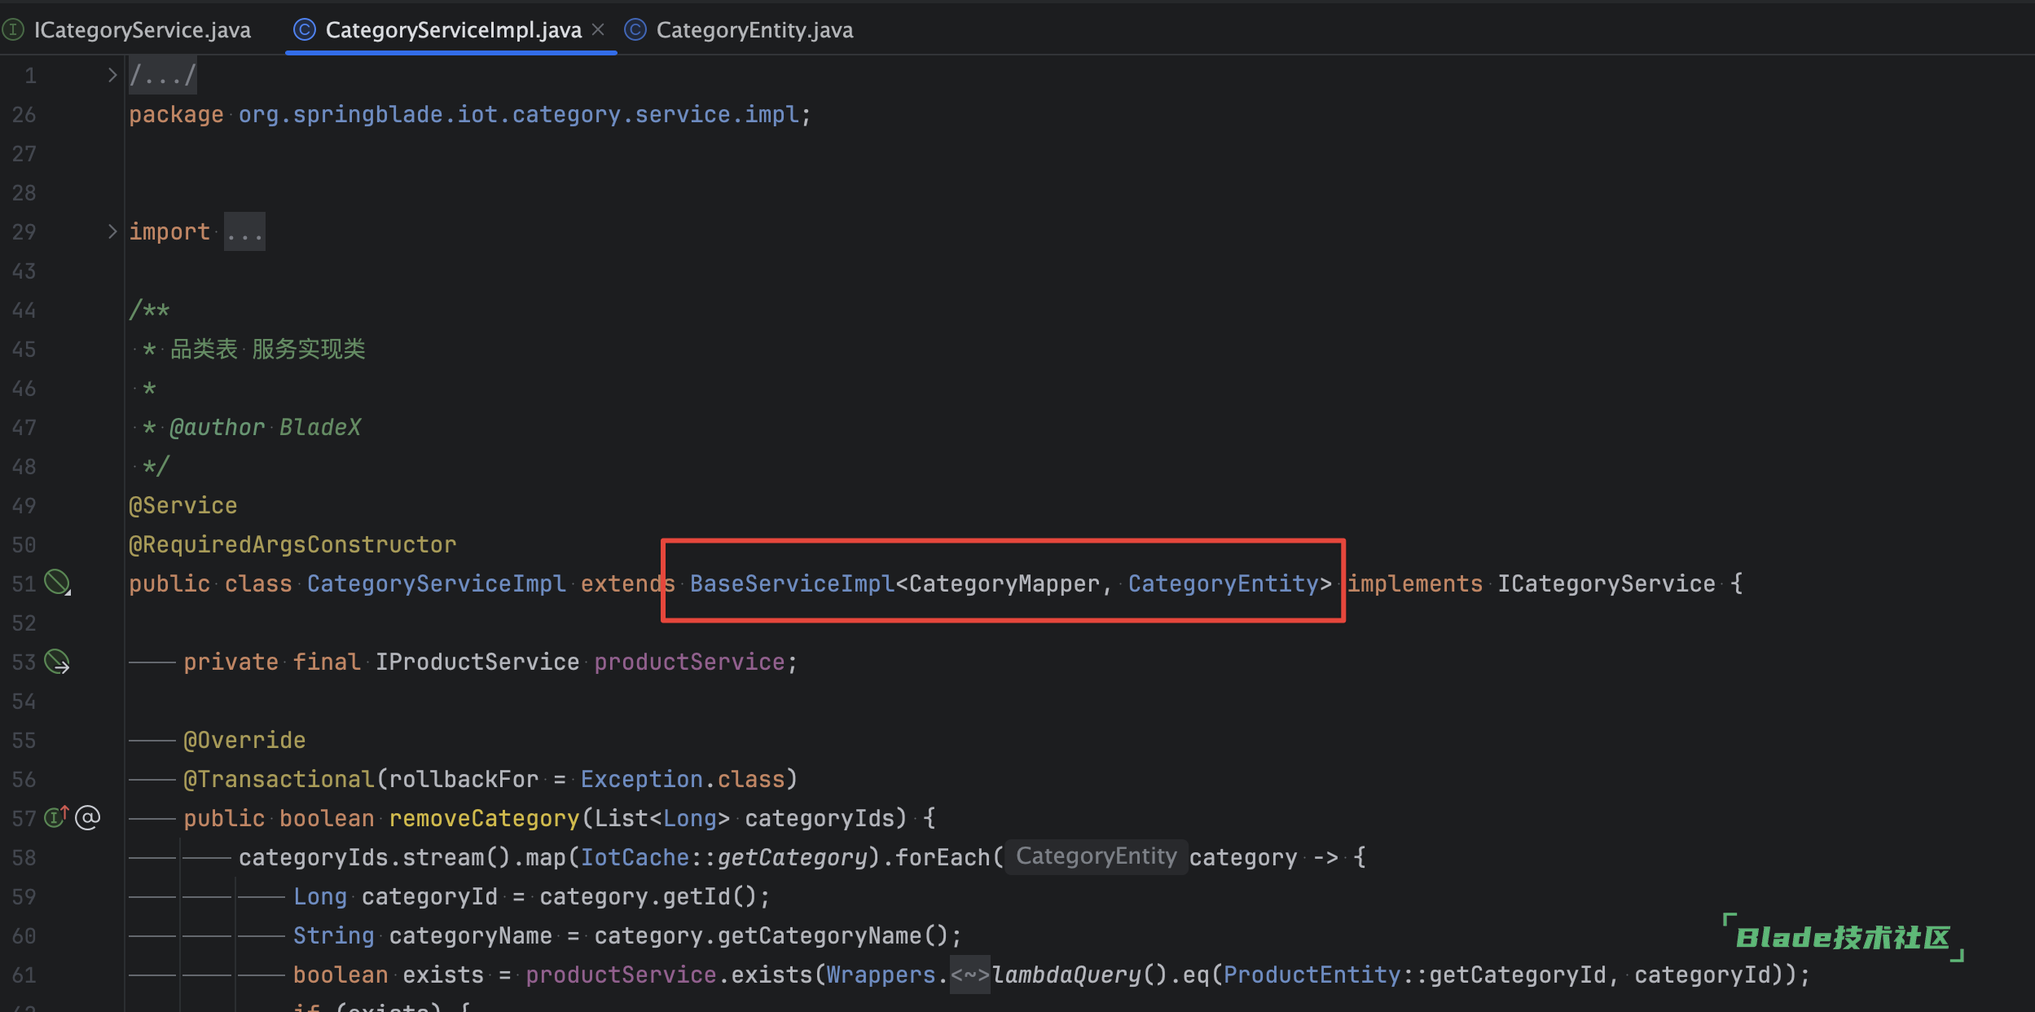The width and height of the screenshot is (2035, 1012).
Task: Click the lambdaQuery method call
Action: point(1066,975)
